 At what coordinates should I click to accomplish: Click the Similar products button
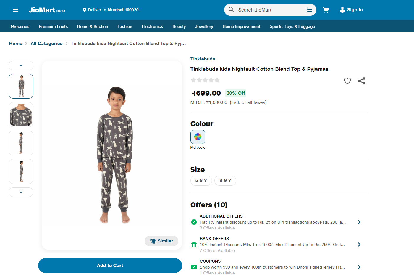(x=161, y=241)
